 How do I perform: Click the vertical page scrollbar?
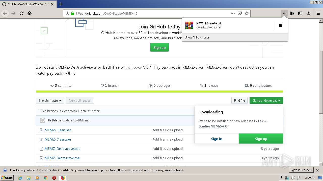(x=321, y=82)
